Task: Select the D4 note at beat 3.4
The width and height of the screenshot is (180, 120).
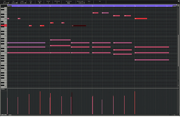Action: tap(127, 16)
